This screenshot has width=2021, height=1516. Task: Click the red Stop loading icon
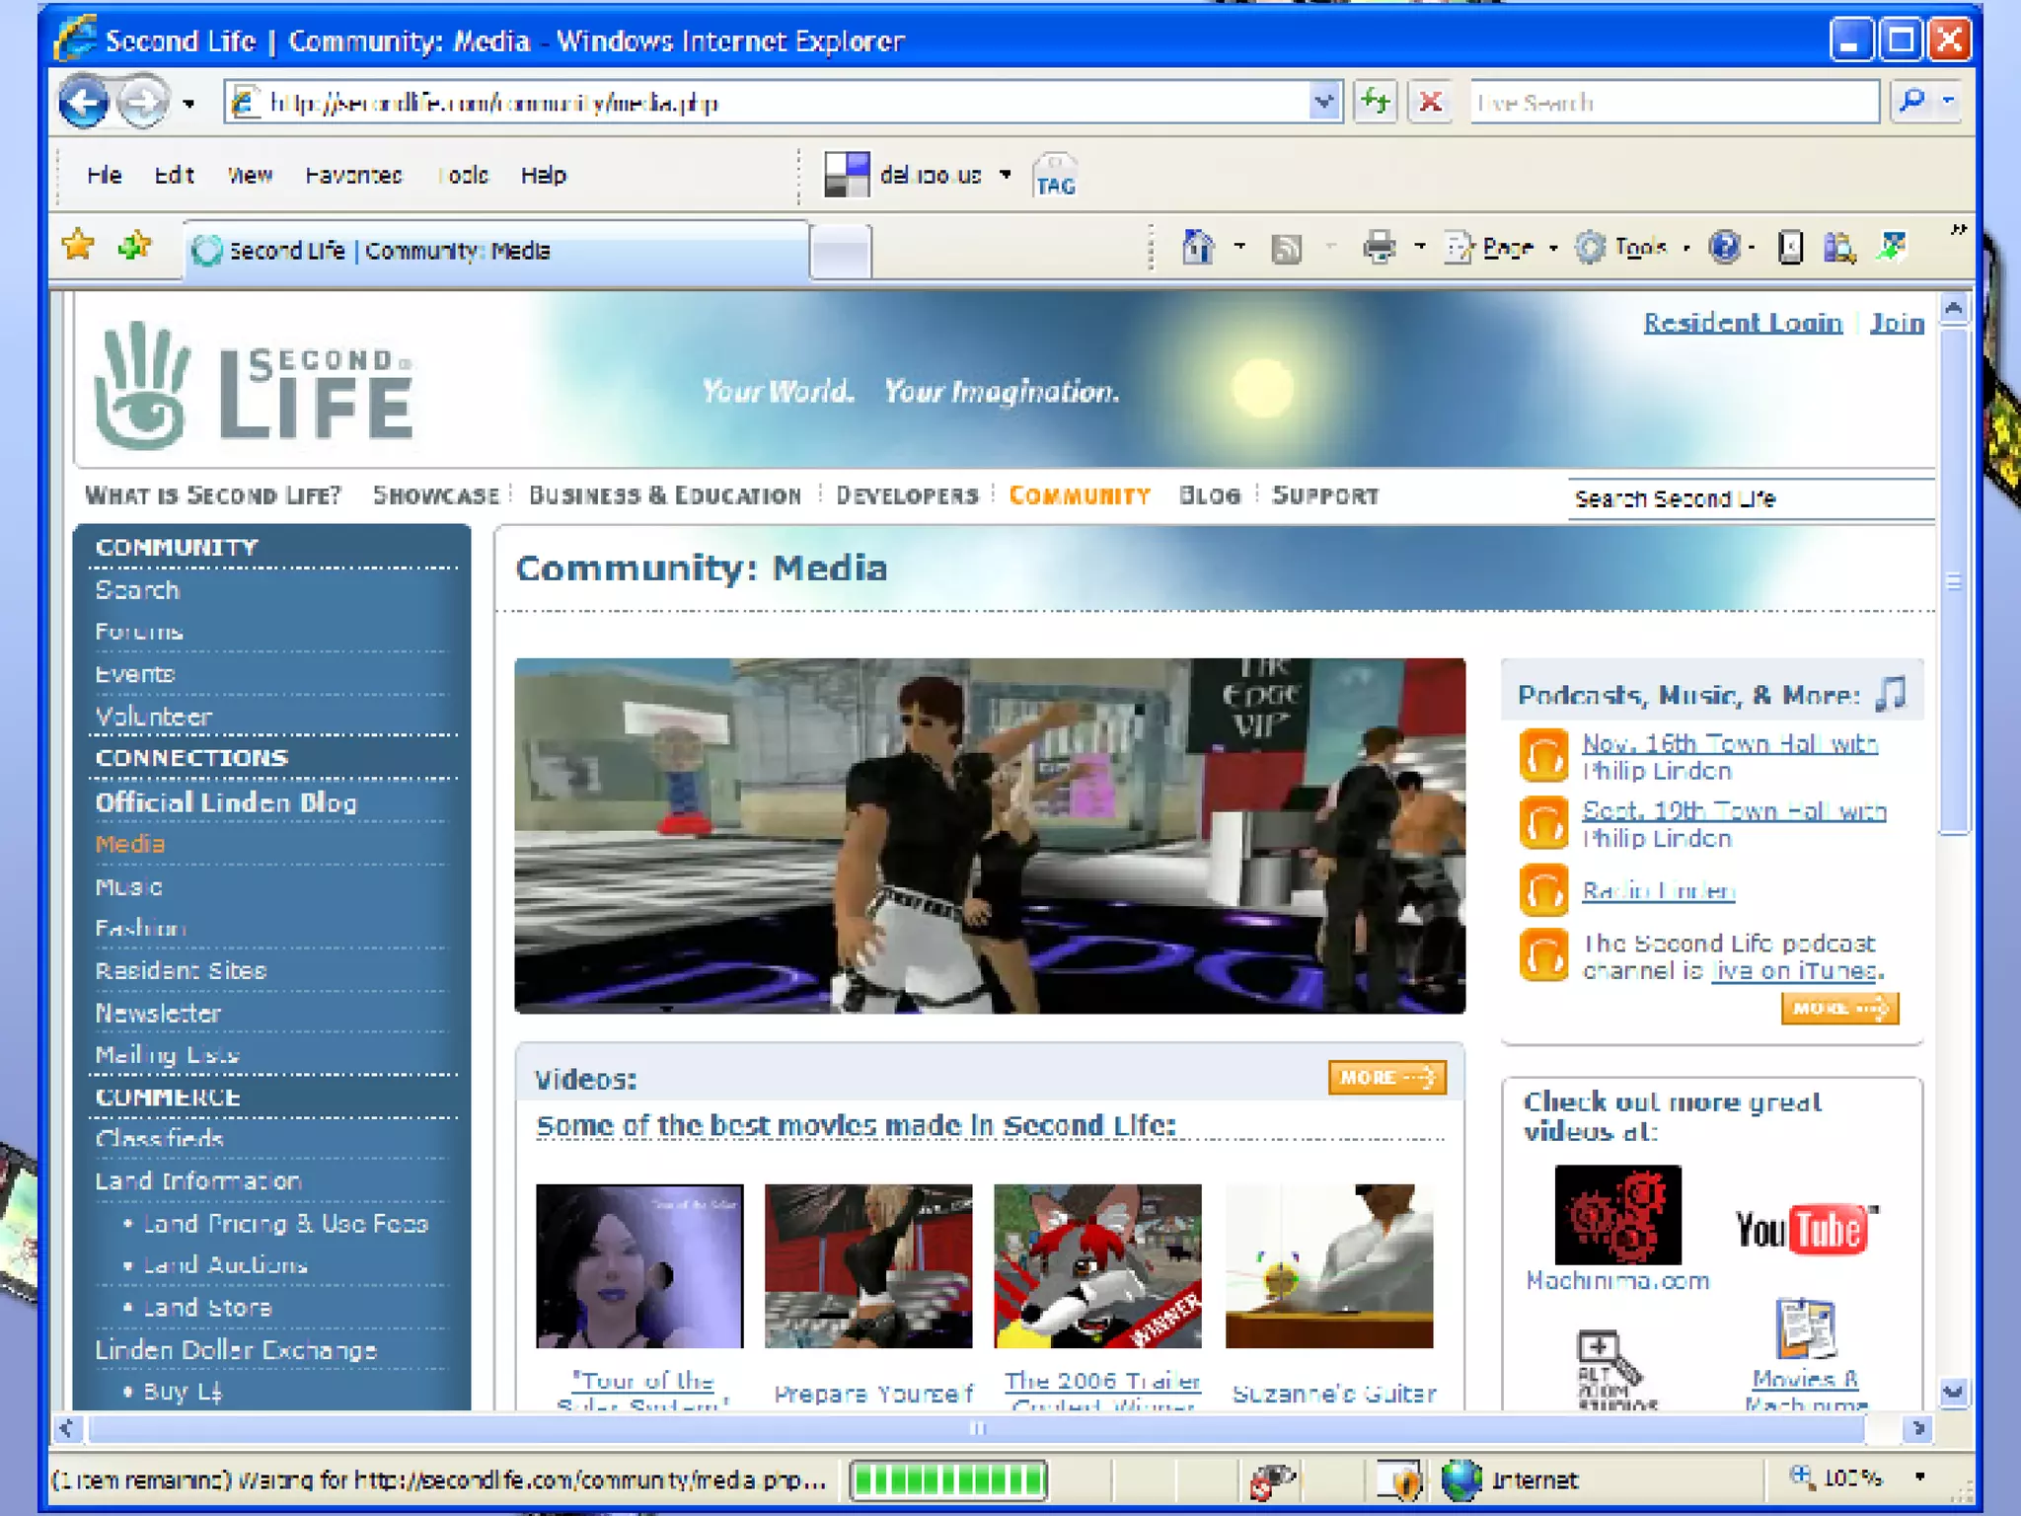(x=1430, y=102)
